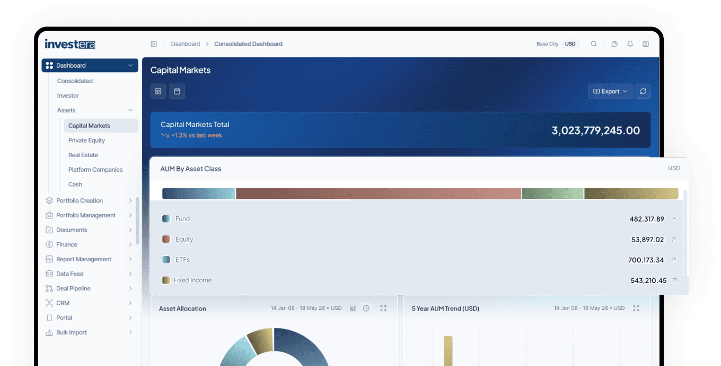Collapse the Assets submenu chevron
Viewport: 721px width, 366px height.
point(130,110)
